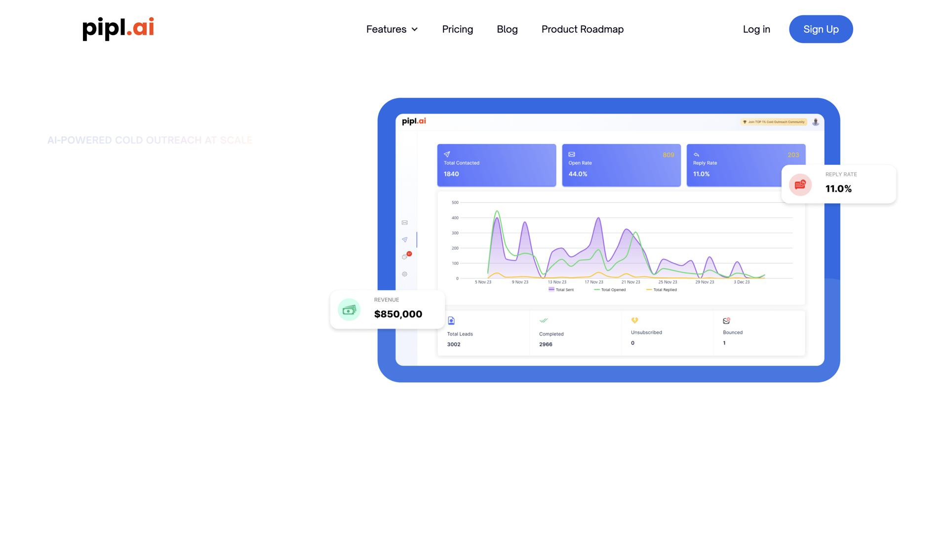
Task: Click the Bounced mail icon
Action: click(726, 321)
